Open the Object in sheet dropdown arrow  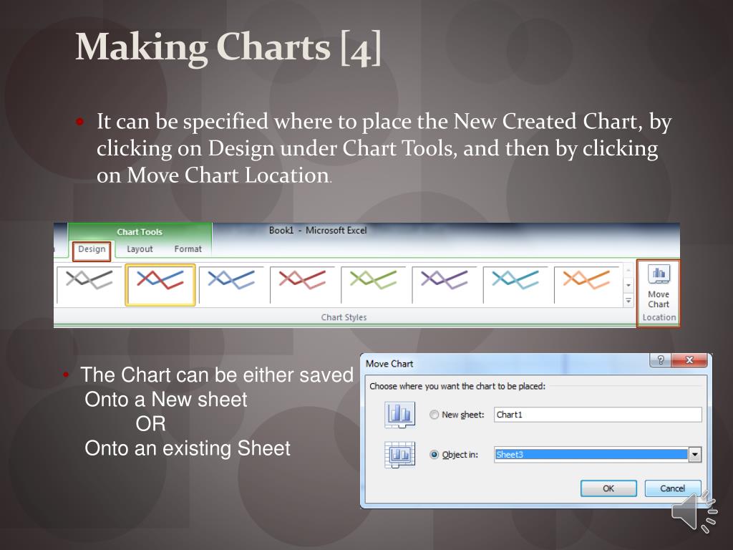695,455
